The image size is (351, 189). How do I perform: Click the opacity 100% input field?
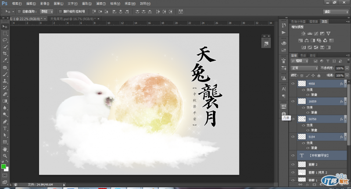340,68
